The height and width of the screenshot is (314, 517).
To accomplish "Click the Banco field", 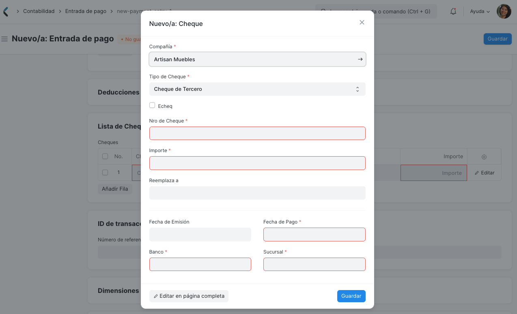I will (200, 264).
